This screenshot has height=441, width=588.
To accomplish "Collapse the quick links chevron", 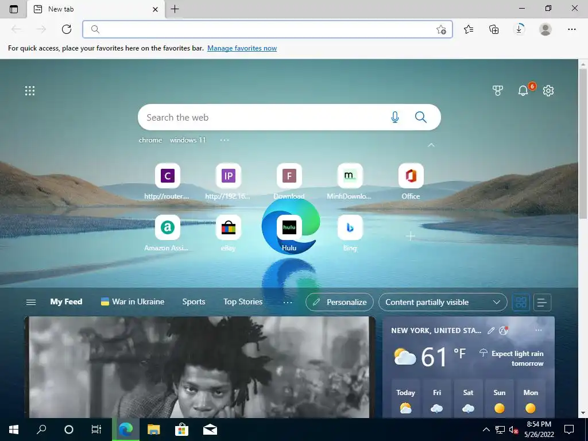I will 431,145.
